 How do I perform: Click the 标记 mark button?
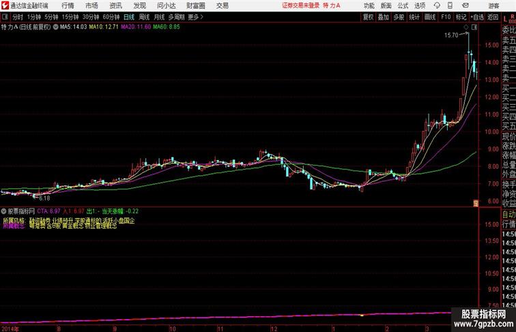click(461, 17)
